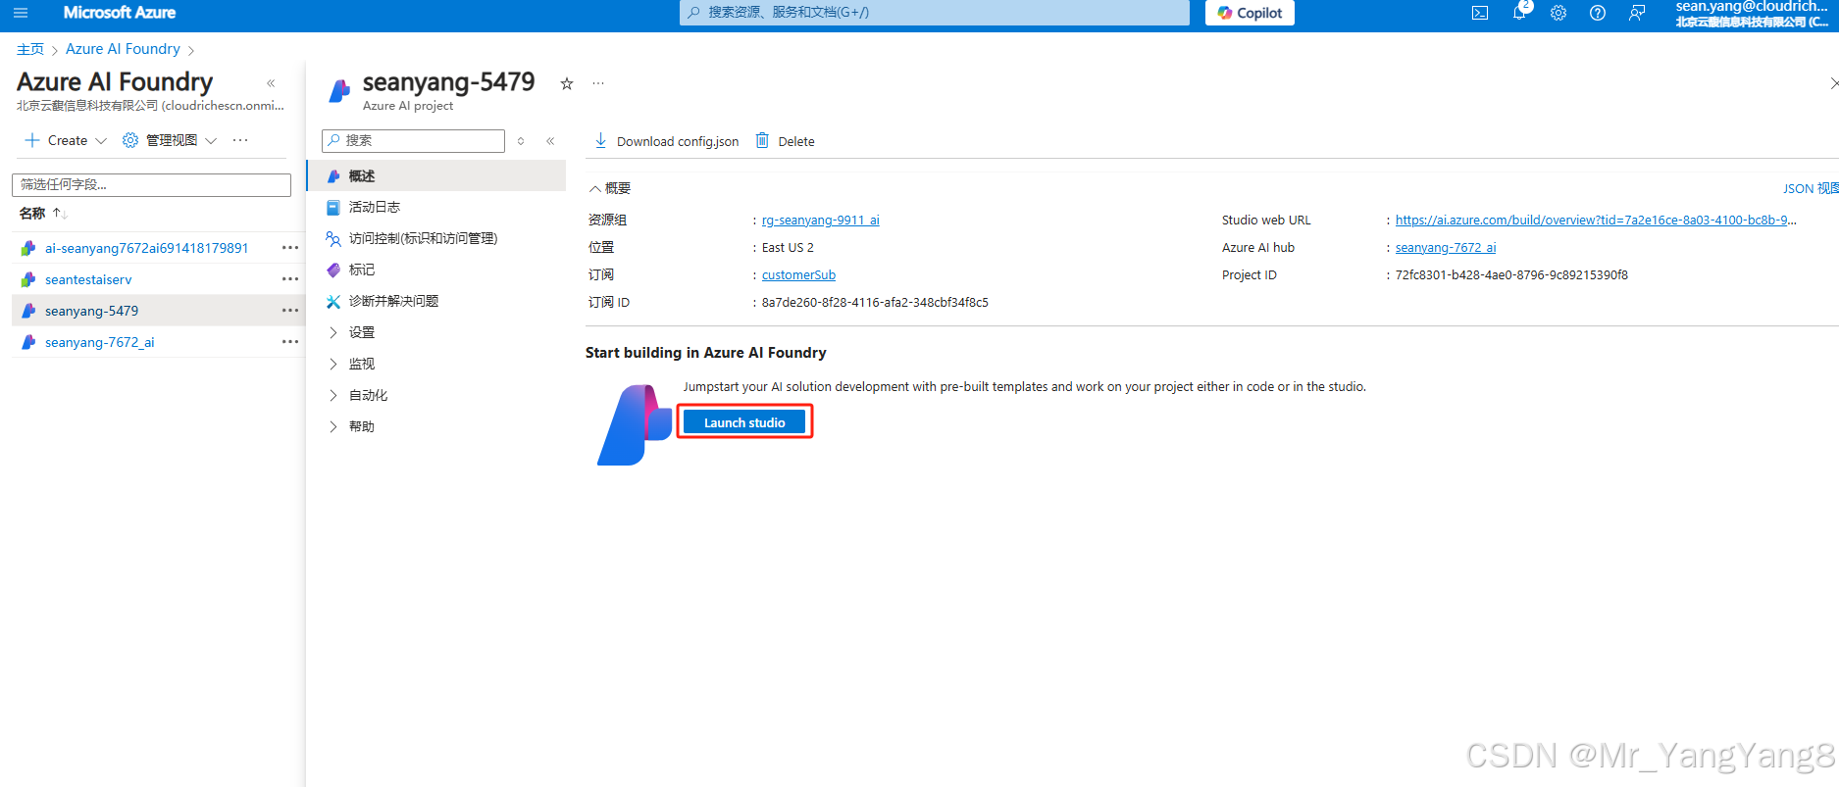Open seantestaiserv resource
The height and width of the screenshot is (787, 1839).
click(x=88, y=279)
